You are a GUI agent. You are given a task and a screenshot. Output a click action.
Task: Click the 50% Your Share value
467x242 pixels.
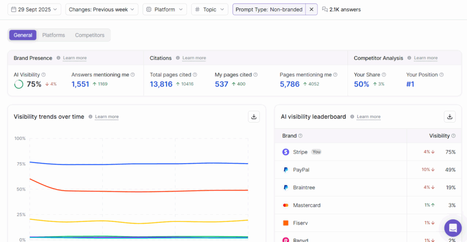[x=361, y=84]
